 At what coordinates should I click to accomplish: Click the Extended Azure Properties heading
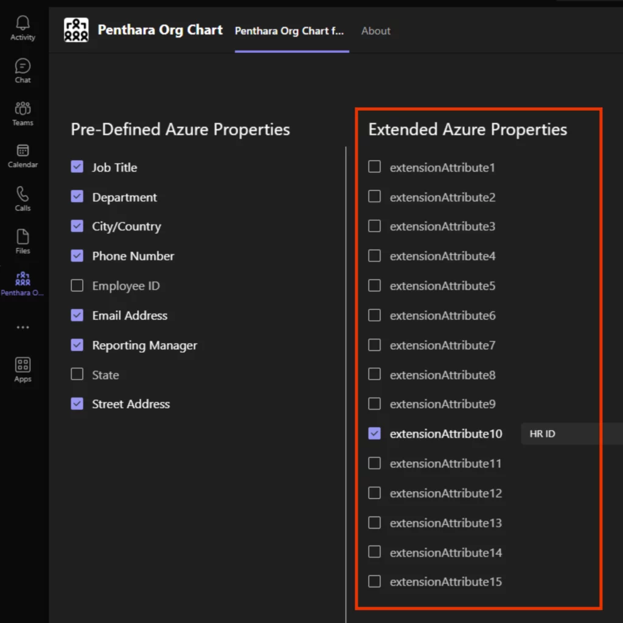(468, 130)
